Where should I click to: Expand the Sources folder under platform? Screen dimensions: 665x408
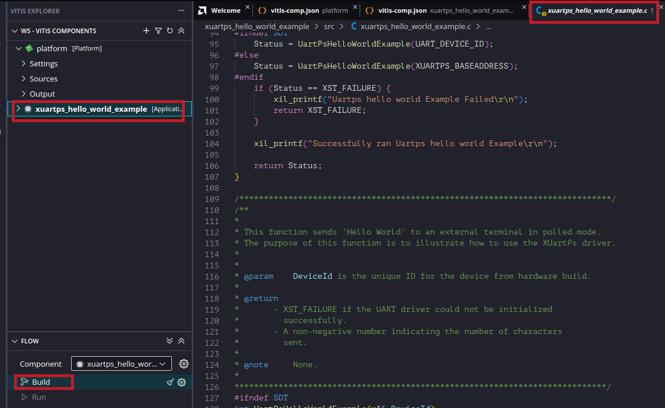click(44, 79)
